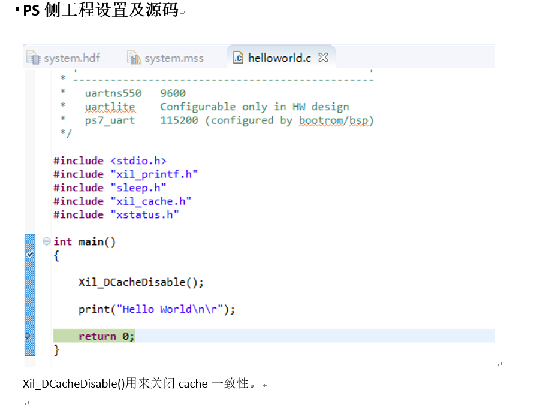Close the helloworld.c editor tab

click(323, 57)
